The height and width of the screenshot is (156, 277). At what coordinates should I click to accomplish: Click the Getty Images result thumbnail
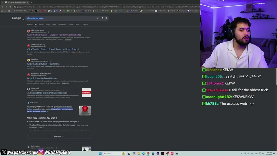click(86, 149)
